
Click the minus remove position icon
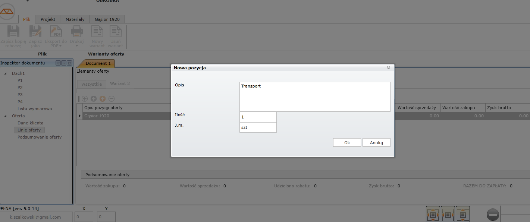(112, 99)
